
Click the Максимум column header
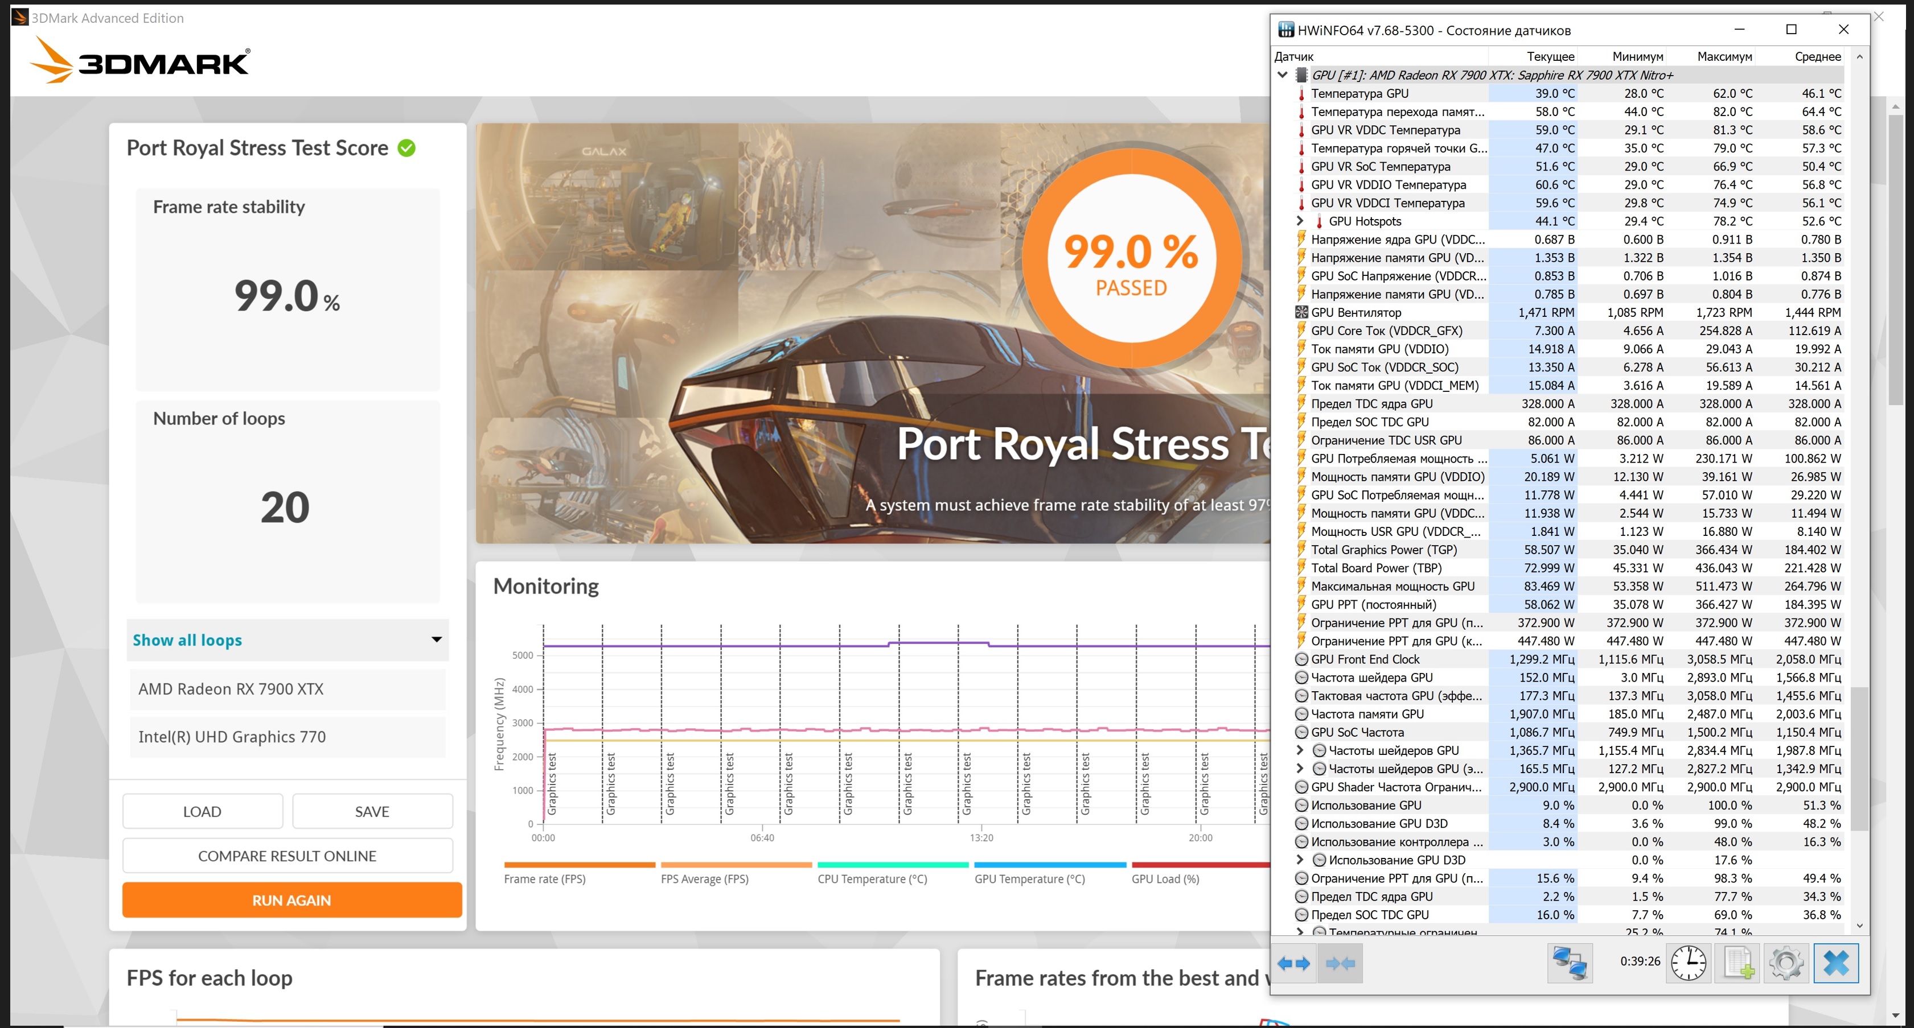pos(1724,56)
